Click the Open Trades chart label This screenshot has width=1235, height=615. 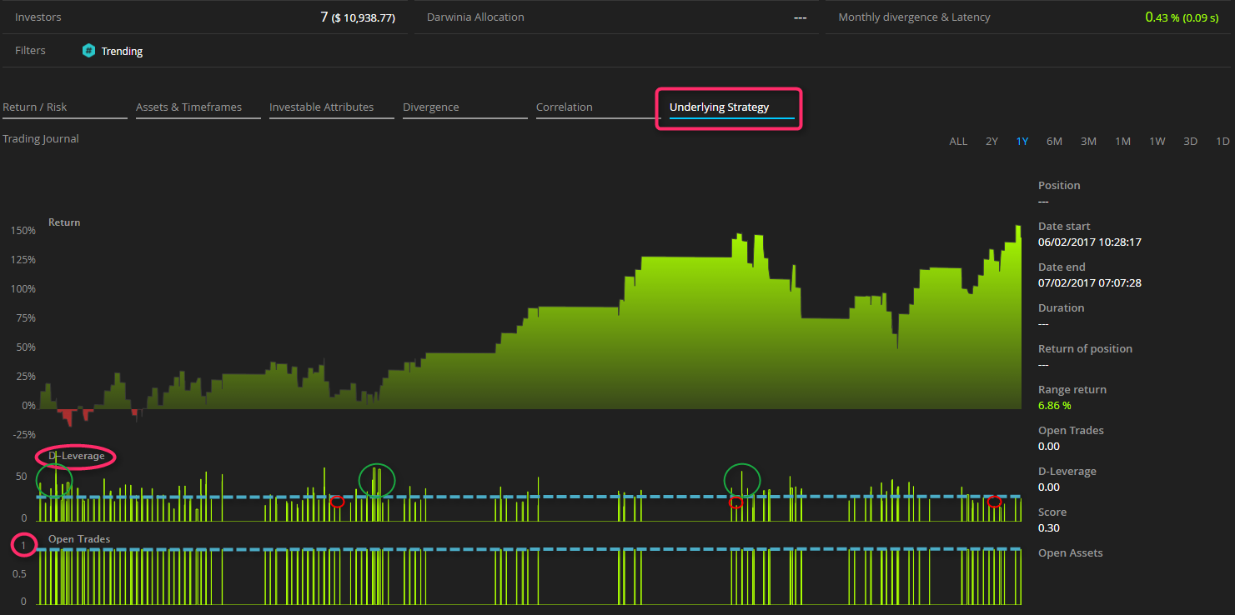point(79,539)
